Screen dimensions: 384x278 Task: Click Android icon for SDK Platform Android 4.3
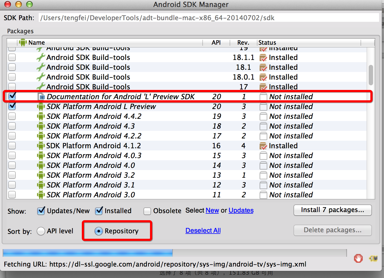41,126
